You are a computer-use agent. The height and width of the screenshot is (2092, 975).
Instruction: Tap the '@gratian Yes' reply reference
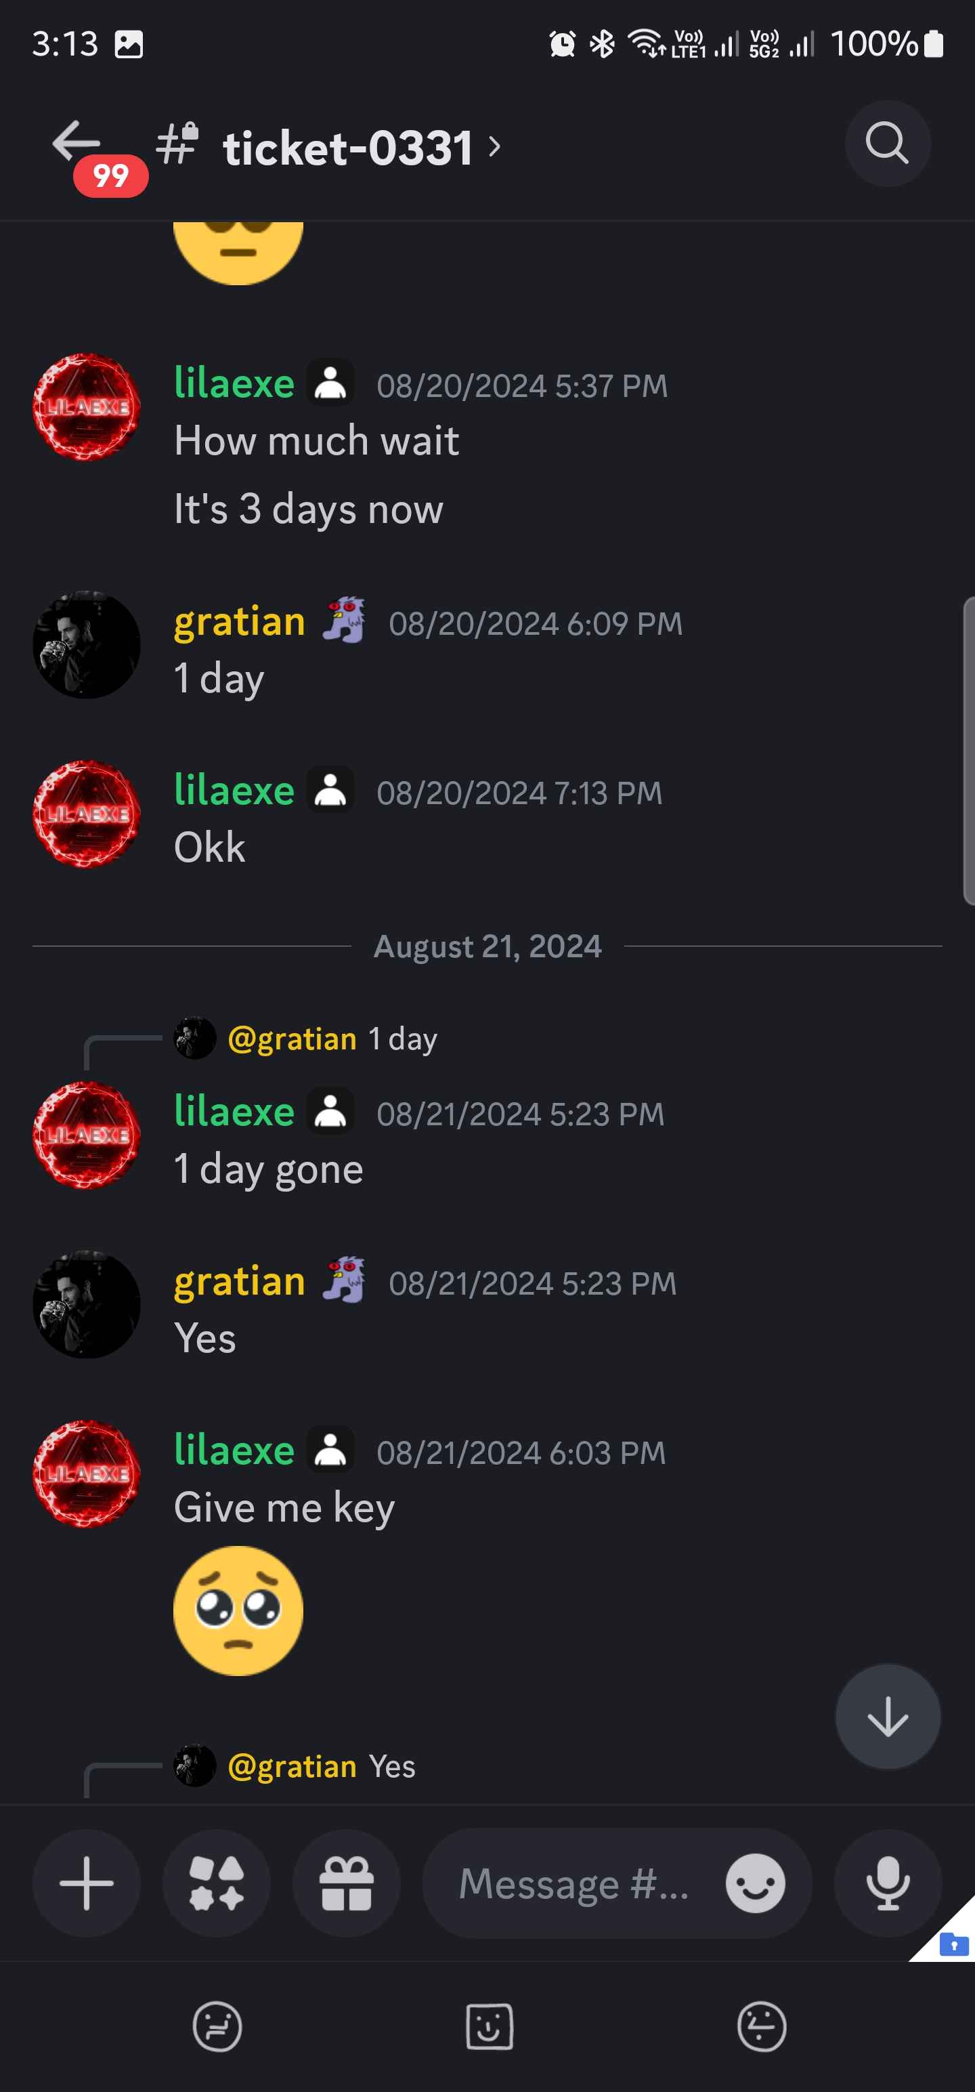tap(295, 1765)
